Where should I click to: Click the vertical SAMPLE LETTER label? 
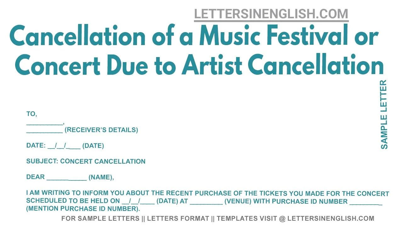click(x=384, y=114)
